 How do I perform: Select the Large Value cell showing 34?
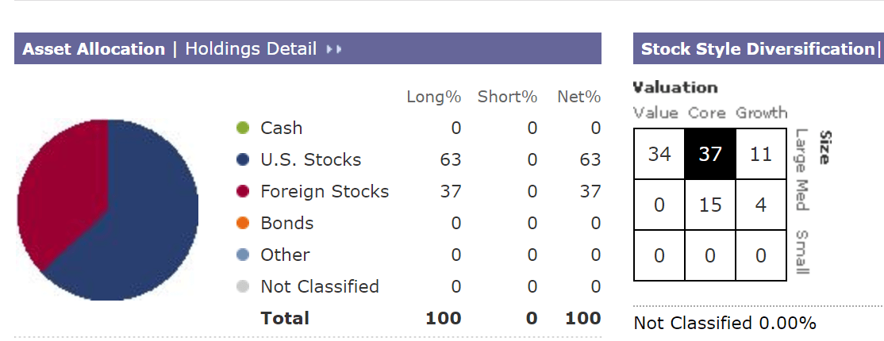pos(659,154)
